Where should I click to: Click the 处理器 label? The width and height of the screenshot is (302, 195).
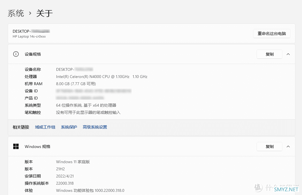click(30, 77)
